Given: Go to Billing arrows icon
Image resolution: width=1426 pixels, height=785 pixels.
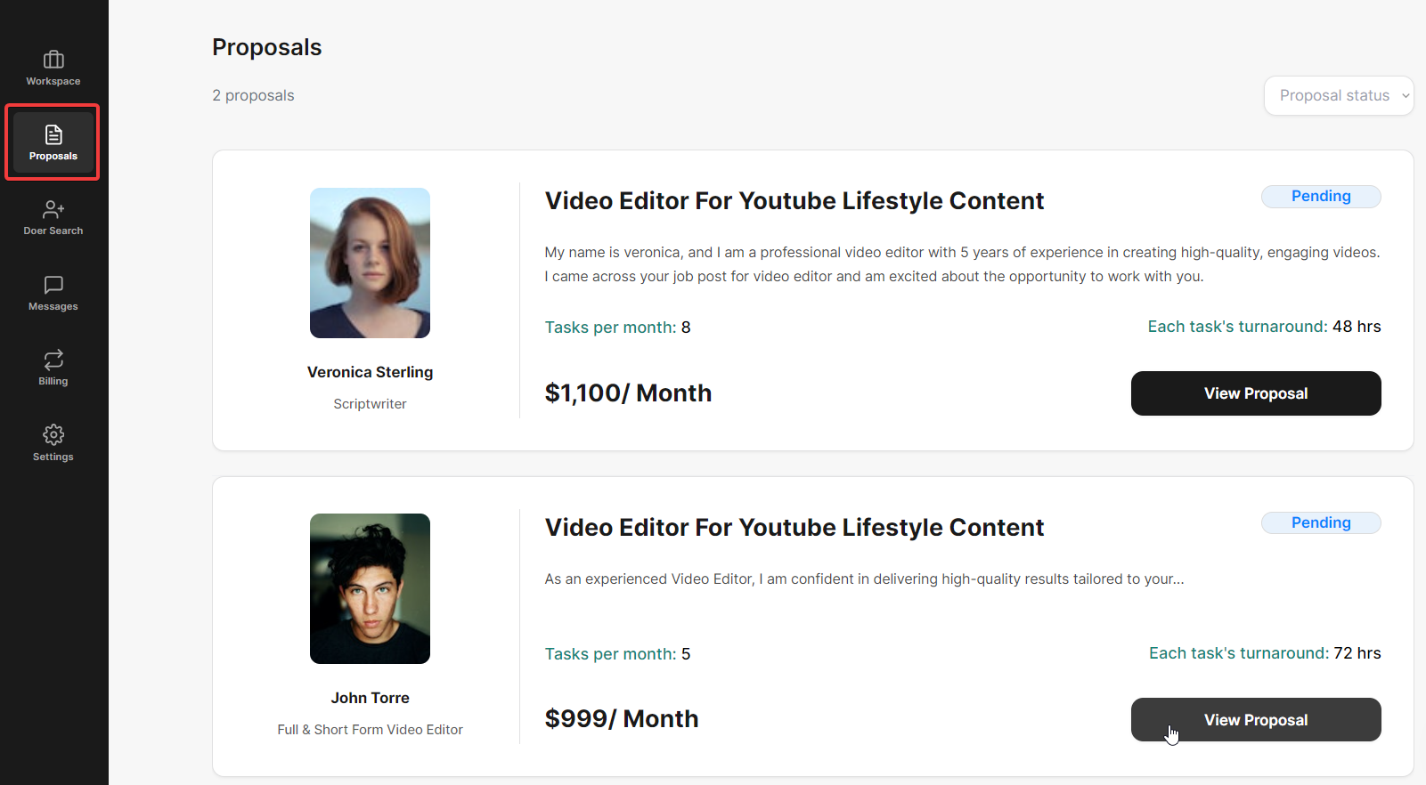Looking at the screenshot, I should (x=53, y=360).
